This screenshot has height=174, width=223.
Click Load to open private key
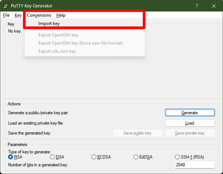coord(190,123)
